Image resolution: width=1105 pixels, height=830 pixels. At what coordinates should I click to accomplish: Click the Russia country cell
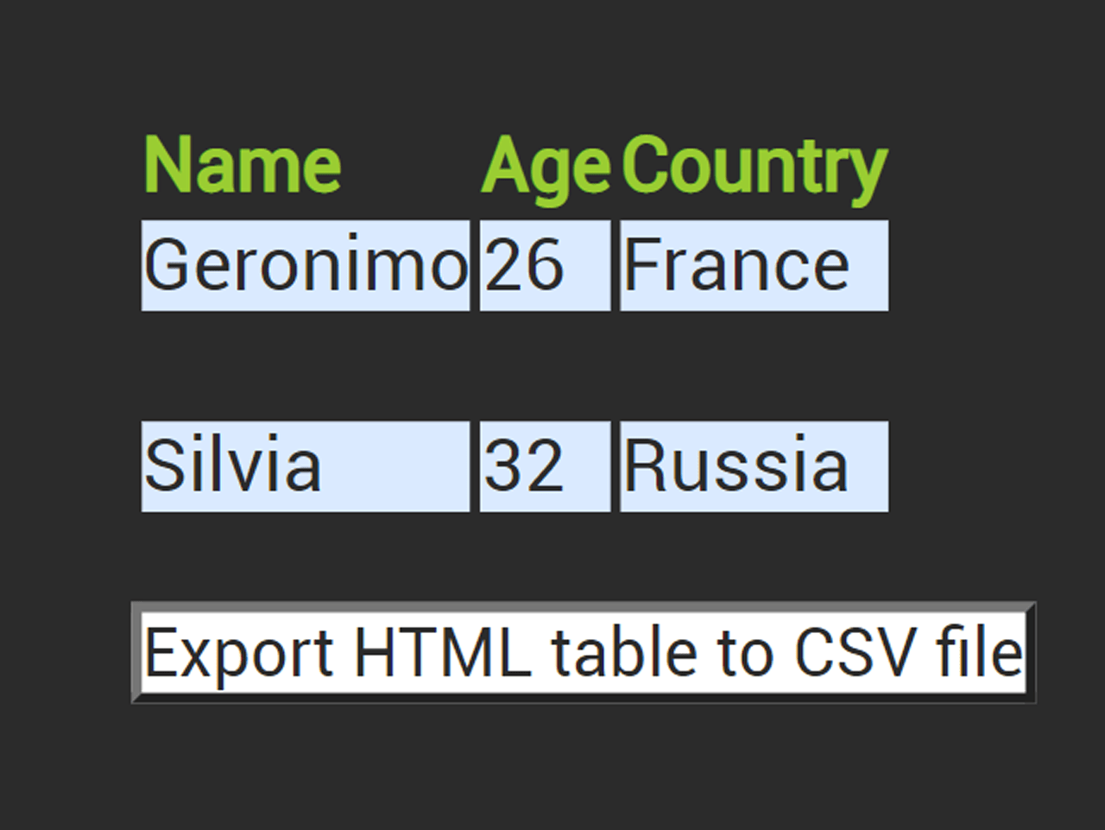[x=754, y=466]
